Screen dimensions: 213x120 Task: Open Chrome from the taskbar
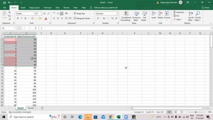[x=111, y=117]
